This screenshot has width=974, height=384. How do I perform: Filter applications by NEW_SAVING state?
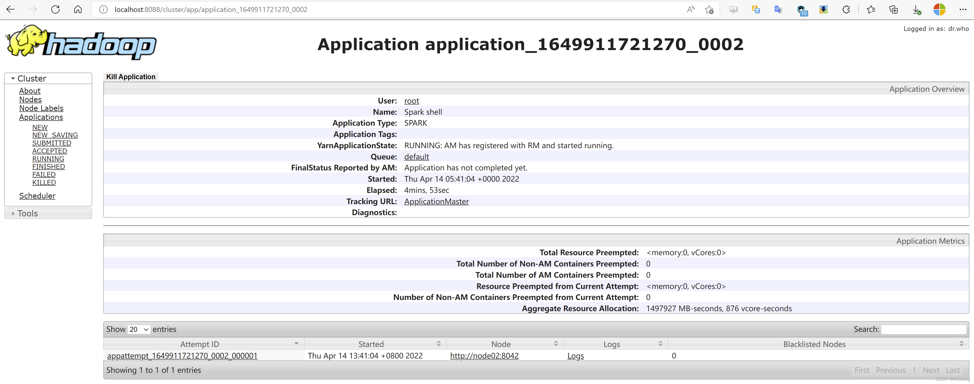pyautogui.click(x=55, y=135)
